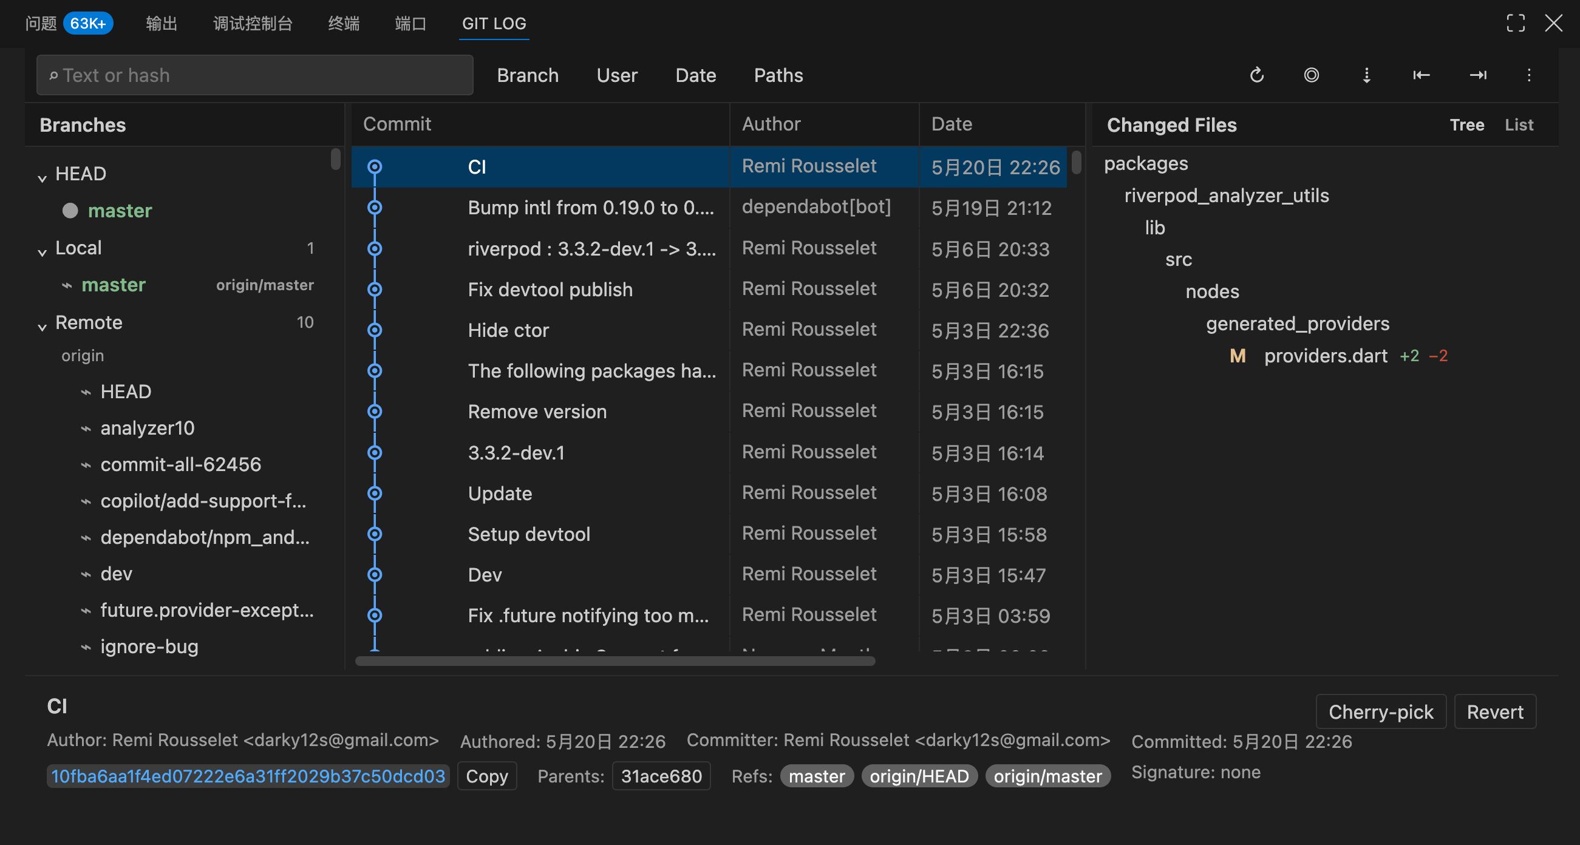The height and width of the screenshot is (845, 1580).
Task: Collapse the HEAD section in Branches
Action: (x=42, y=178)
